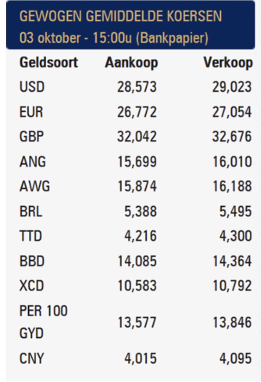Click GBP Aankoop value 32,042
This screenshot has width=261, height=382.
tap(137, 137)
